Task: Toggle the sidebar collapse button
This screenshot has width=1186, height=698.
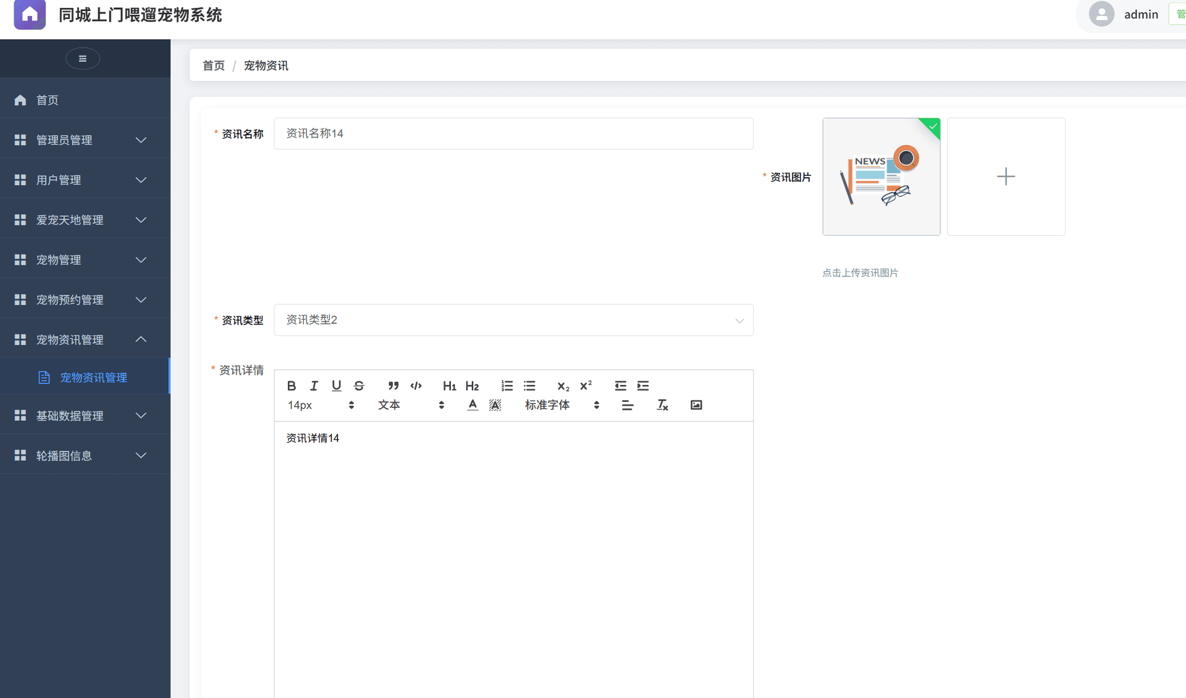Action: (83, 59)
